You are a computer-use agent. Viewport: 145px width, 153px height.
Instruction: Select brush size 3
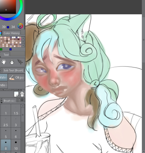click(16, 122)
